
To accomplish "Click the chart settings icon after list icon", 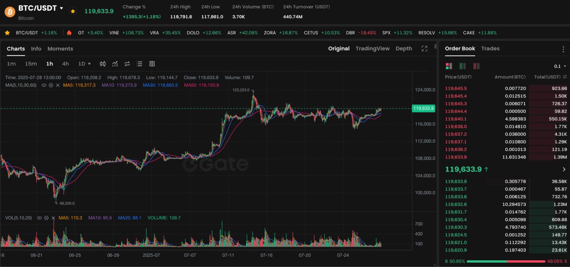I will pyautogui.click(x=152, y=64).
